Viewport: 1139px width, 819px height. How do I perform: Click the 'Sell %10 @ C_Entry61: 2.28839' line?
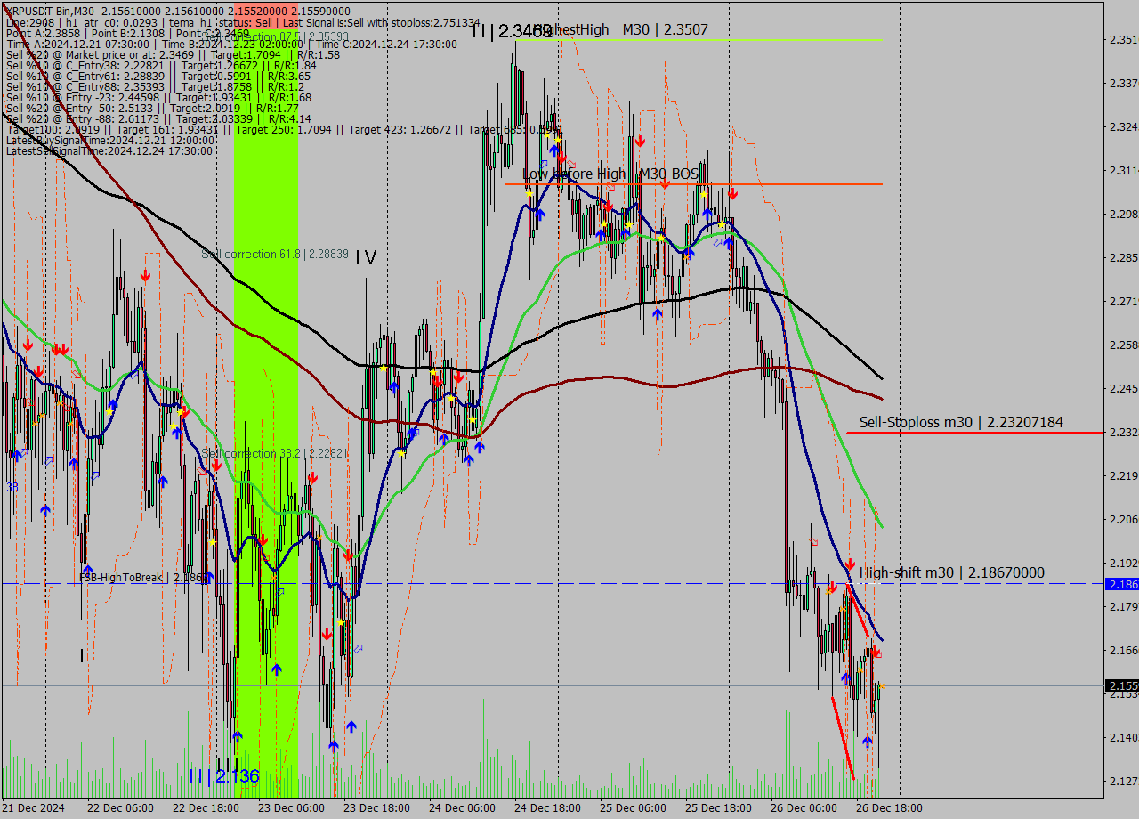[158, 76]
